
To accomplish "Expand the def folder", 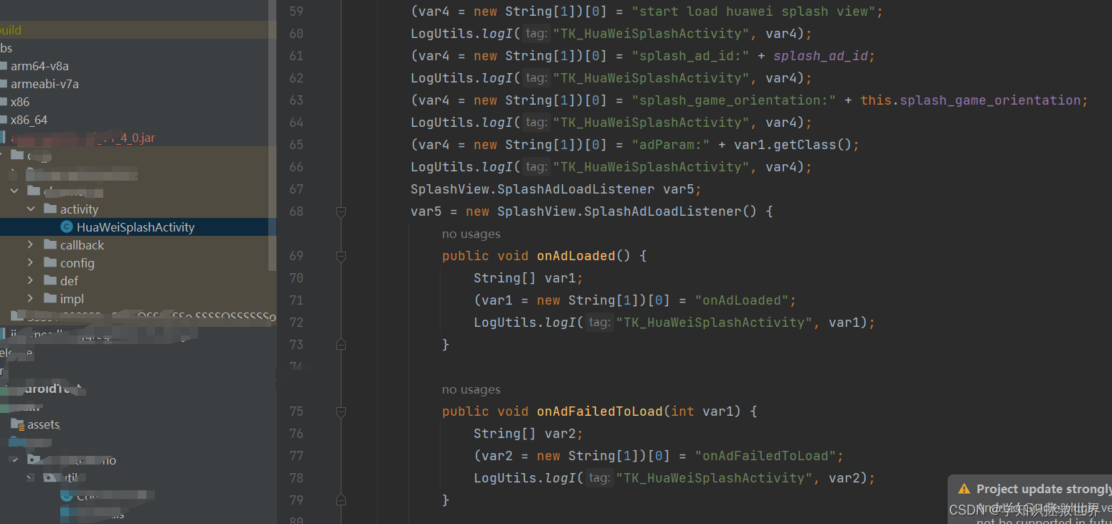I will [30, 280].
